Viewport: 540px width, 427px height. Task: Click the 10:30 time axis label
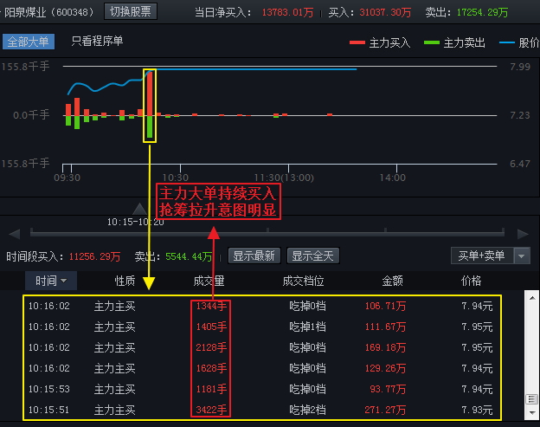click(176, 178)
